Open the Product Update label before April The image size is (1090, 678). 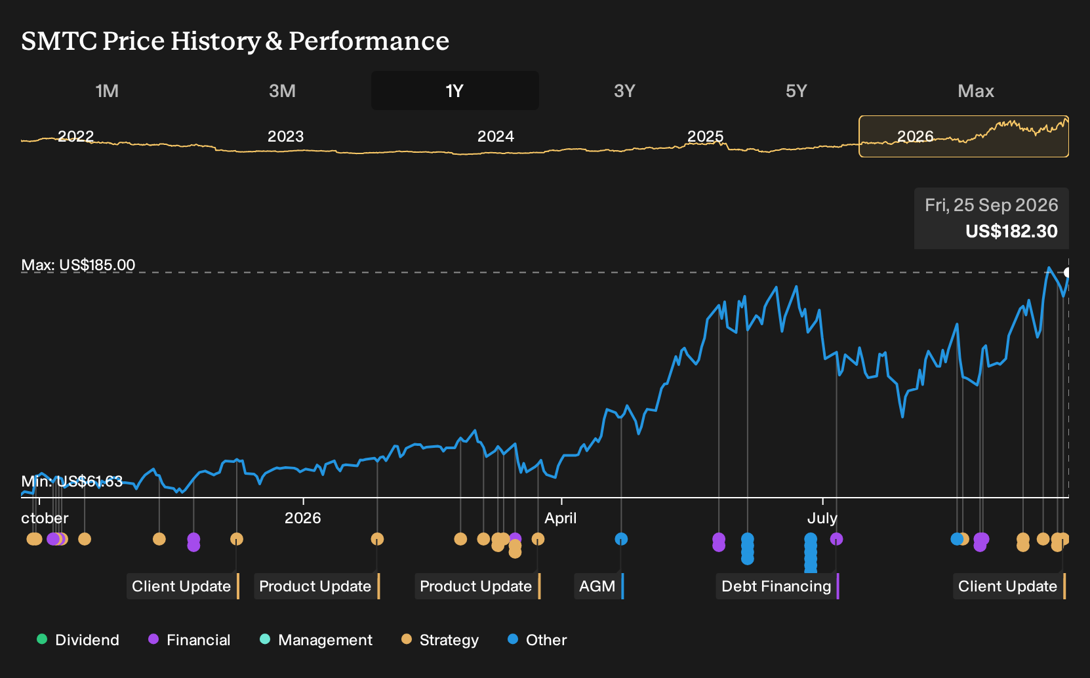(x=477, y=586)
